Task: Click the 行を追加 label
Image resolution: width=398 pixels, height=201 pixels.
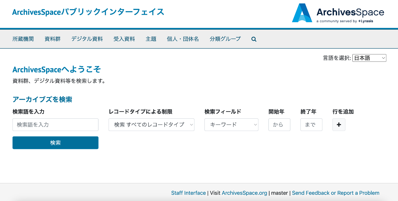Action: click(343, 112)
